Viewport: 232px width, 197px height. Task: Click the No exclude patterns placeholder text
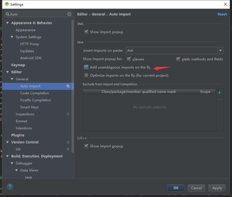coord(150,107)
